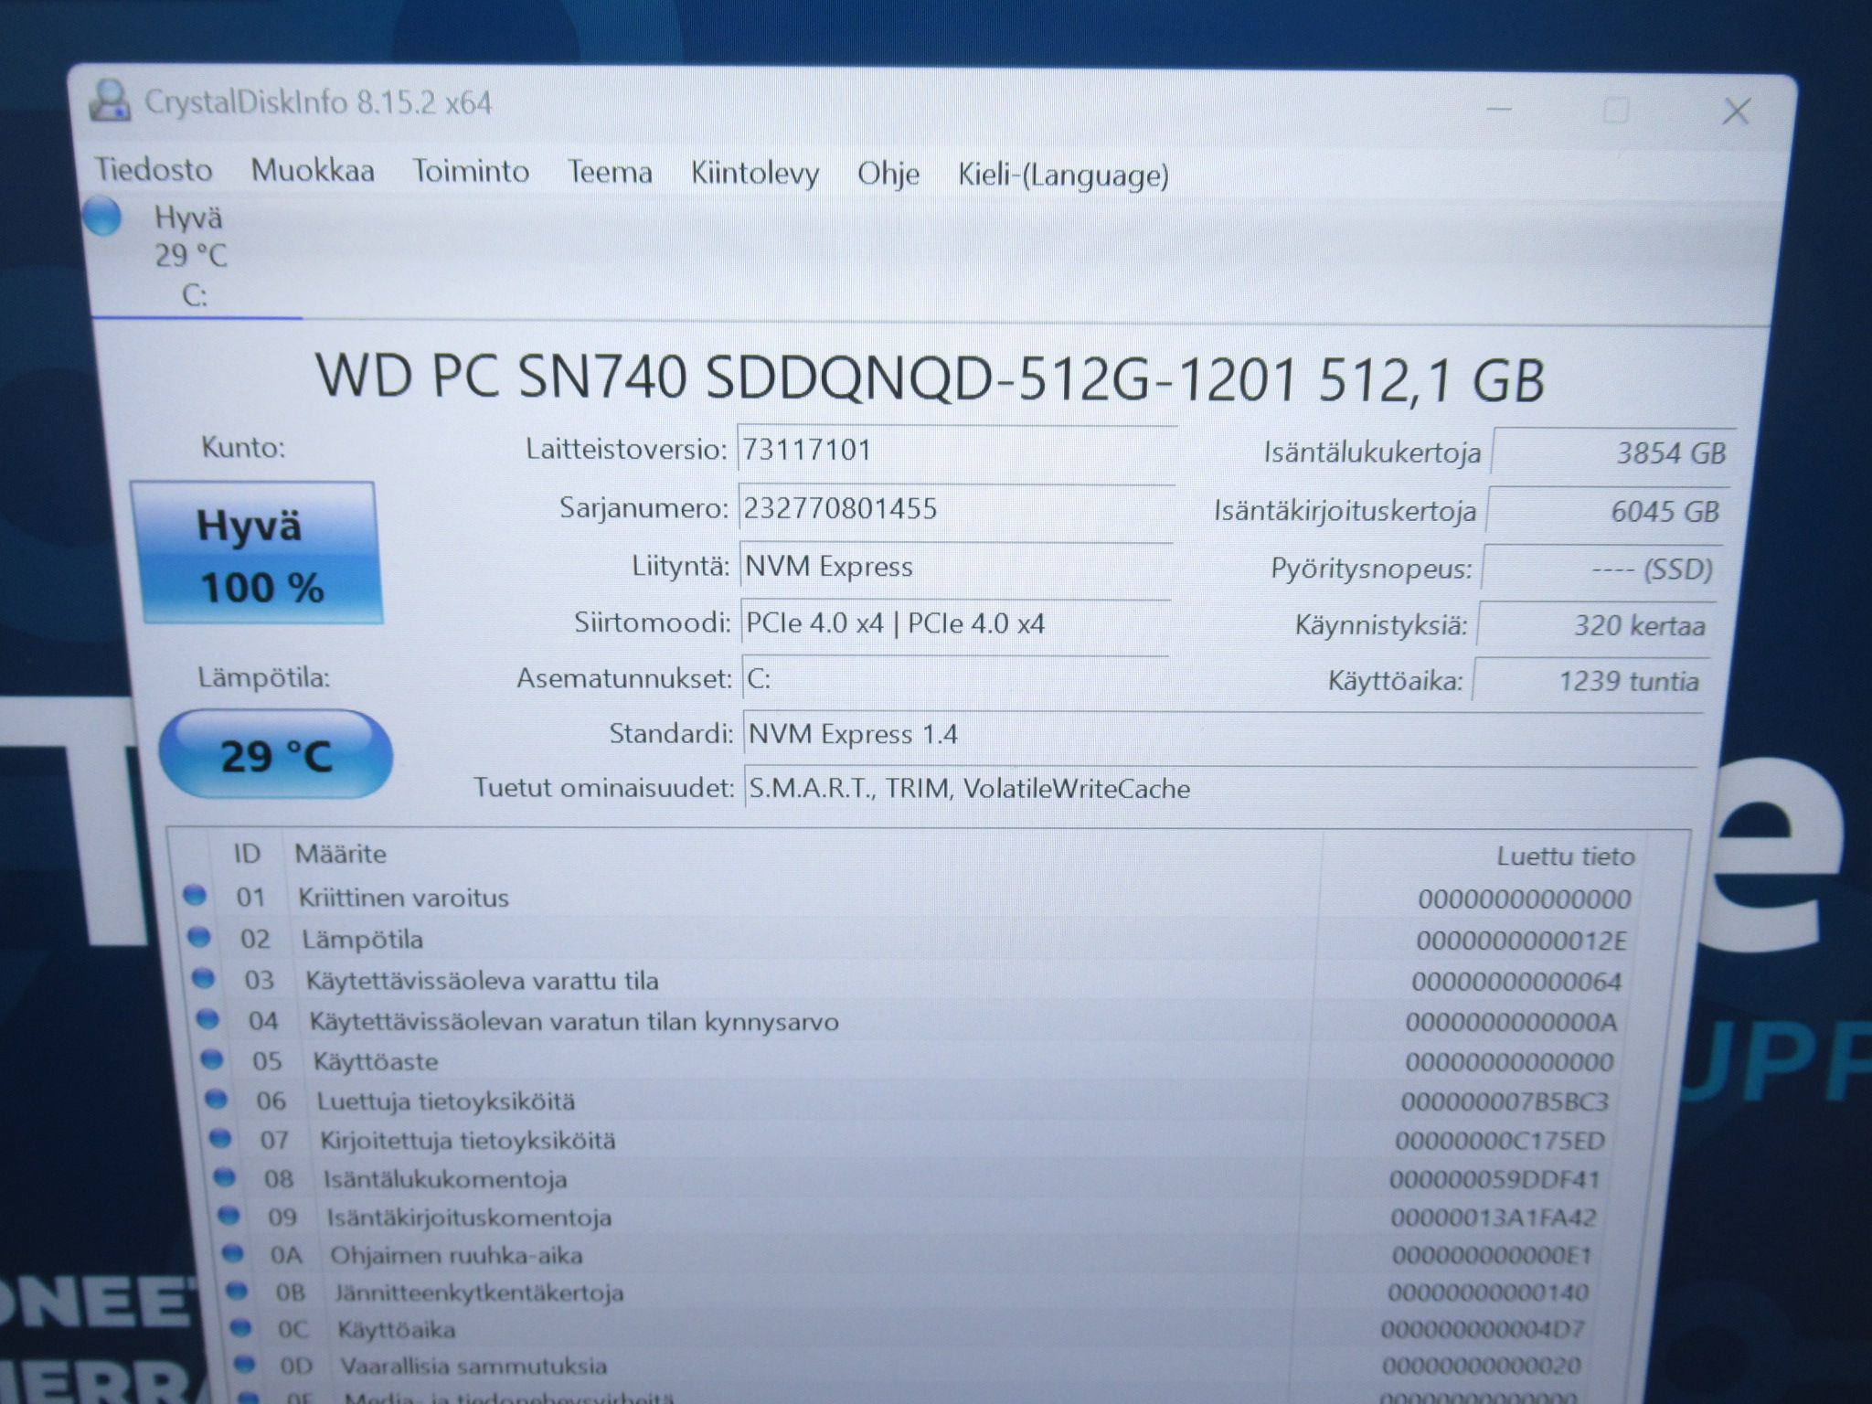1872x1404 pixels.
Task: Click the status dot for Luettuja tietoyksiköitä
Action: pos(216,1100)
